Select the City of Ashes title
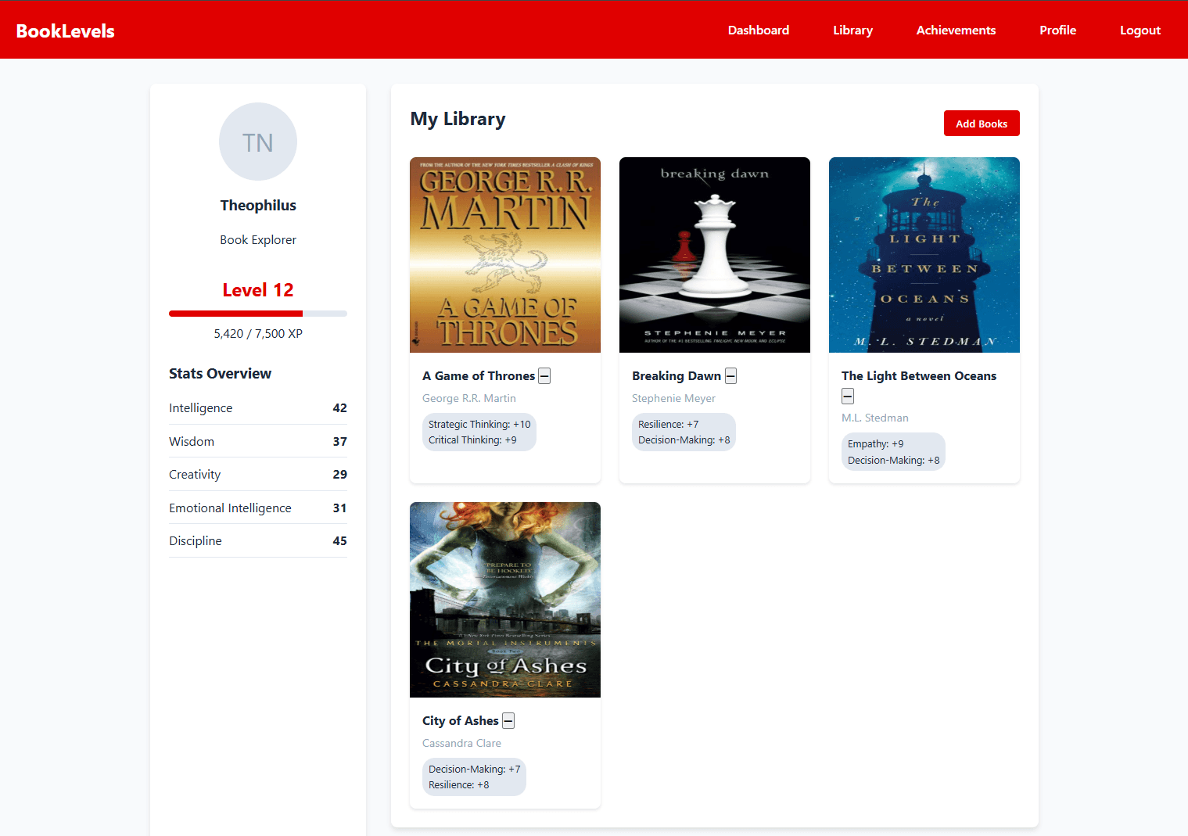 point(461,721)
